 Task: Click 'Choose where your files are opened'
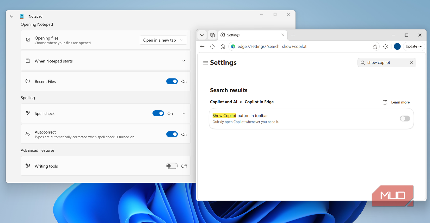(63, 43)
